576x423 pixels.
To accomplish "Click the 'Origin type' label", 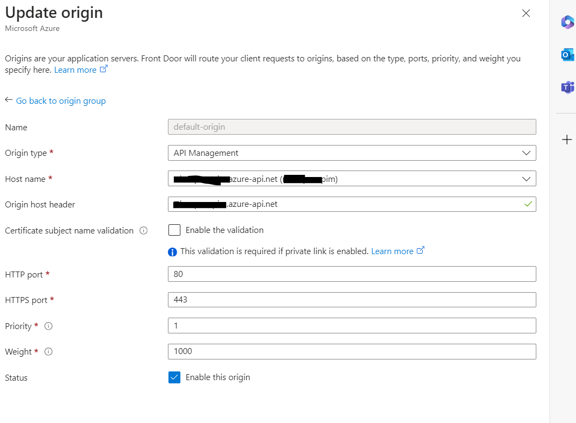I will coord(26,153).
